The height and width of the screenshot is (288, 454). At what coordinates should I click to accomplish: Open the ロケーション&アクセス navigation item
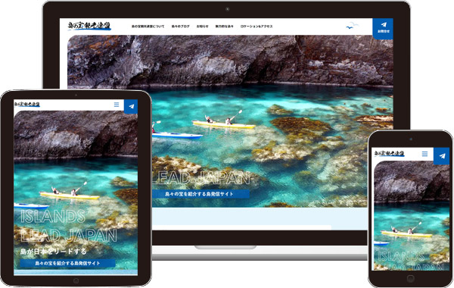click(x=257, y=27)
